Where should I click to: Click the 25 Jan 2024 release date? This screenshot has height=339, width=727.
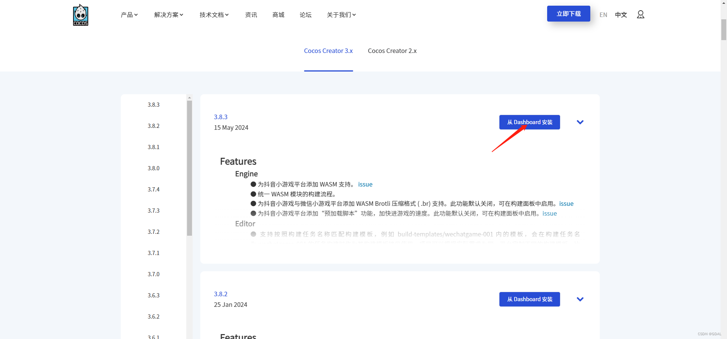[x=231, y=305]
